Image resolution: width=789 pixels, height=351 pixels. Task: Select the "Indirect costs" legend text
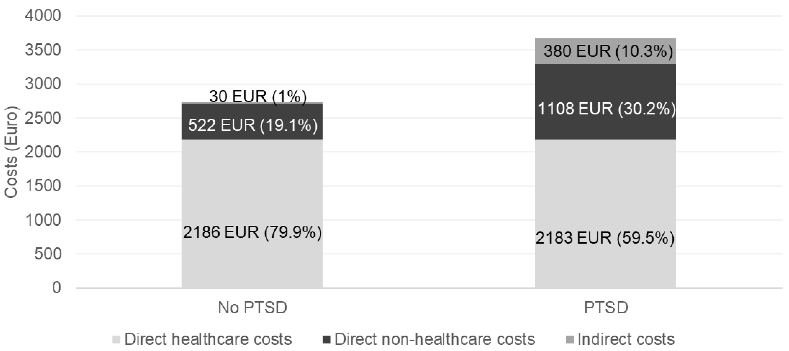pos(626,339)
